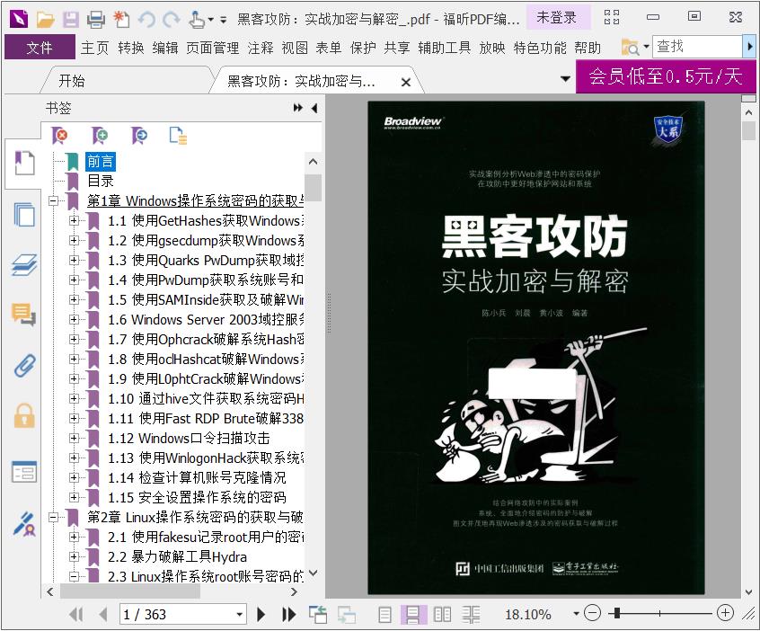Switch to single page view
This screenshot has width=760, height=631.
click(384, 615)
